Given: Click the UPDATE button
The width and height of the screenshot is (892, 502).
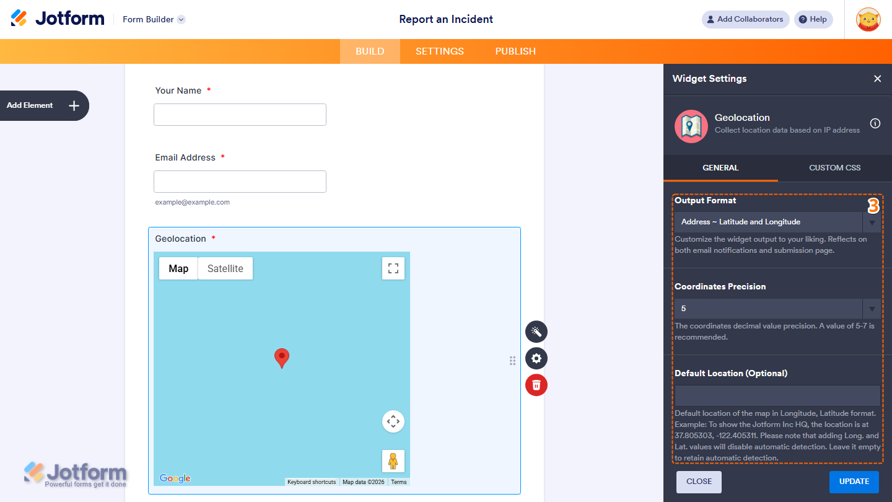Looking at the screenshot, I should 854,482.
